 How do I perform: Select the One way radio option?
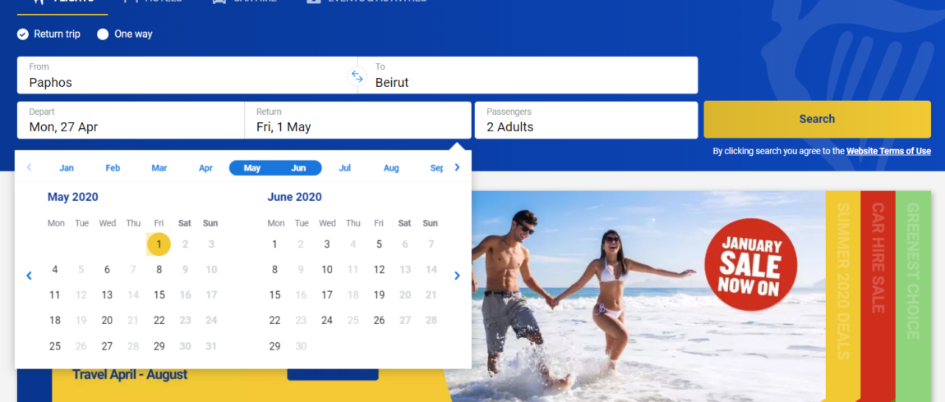coord(125,34)
